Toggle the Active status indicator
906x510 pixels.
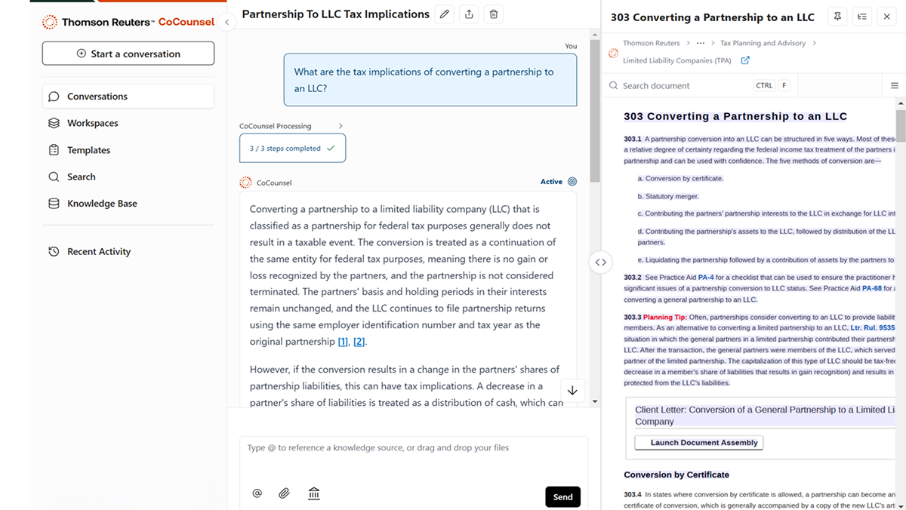coord(572,182)
